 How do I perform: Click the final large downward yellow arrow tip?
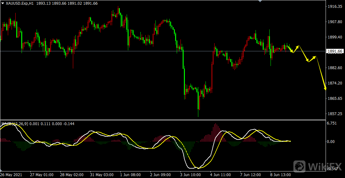pyautogui.click(x=325, y=89)
